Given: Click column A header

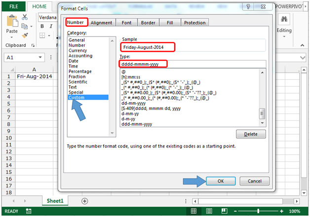Looking at the screenshot, I should pyautogui.click(x=34, y=70).
